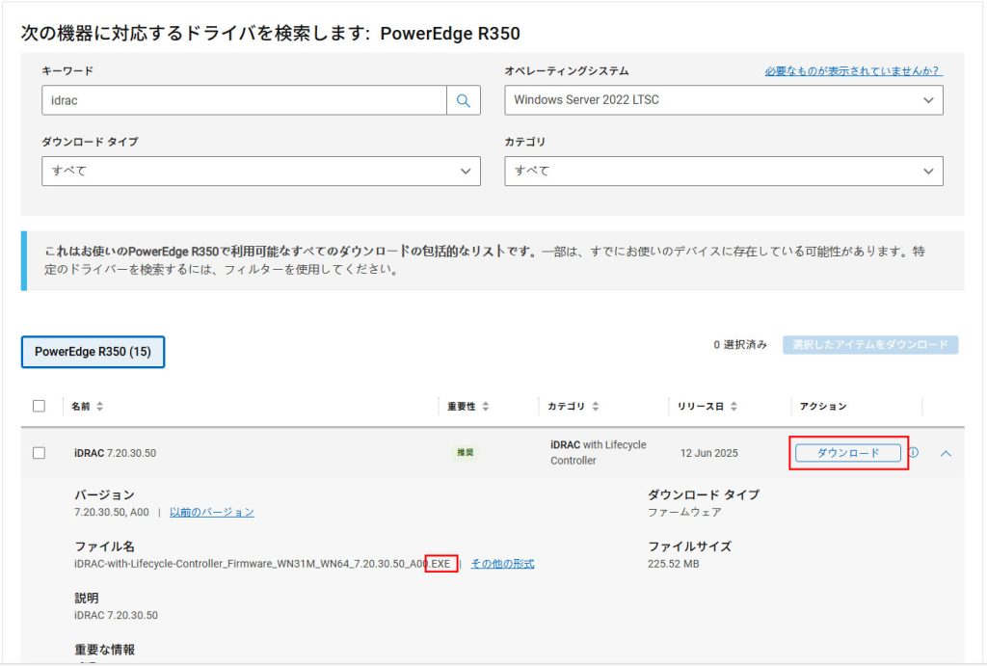Select the PowerEdge R350 (15) tab

coord(93,352)
